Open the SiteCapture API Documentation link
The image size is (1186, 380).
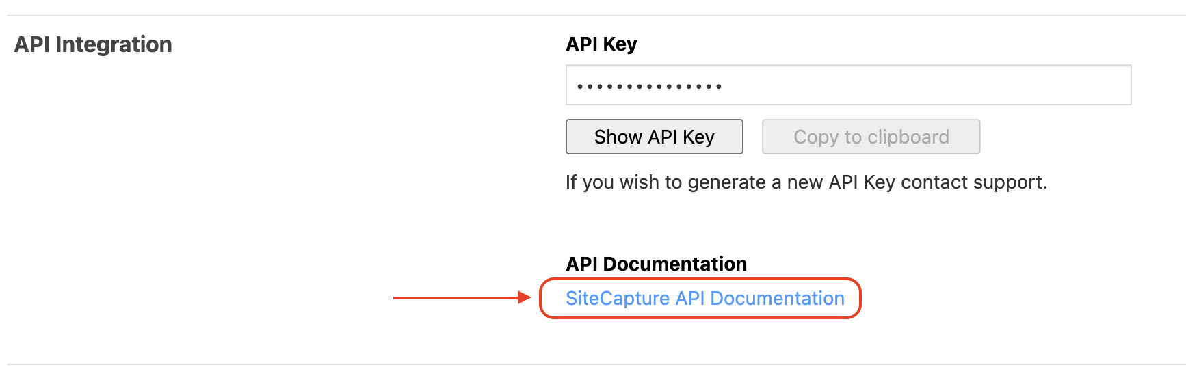pyautogui.click(x=704, y=299)
